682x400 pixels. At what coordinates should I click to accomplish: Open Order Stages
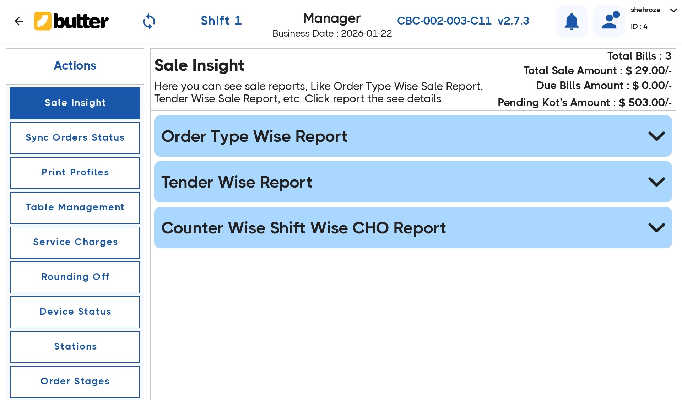(75, 382)
